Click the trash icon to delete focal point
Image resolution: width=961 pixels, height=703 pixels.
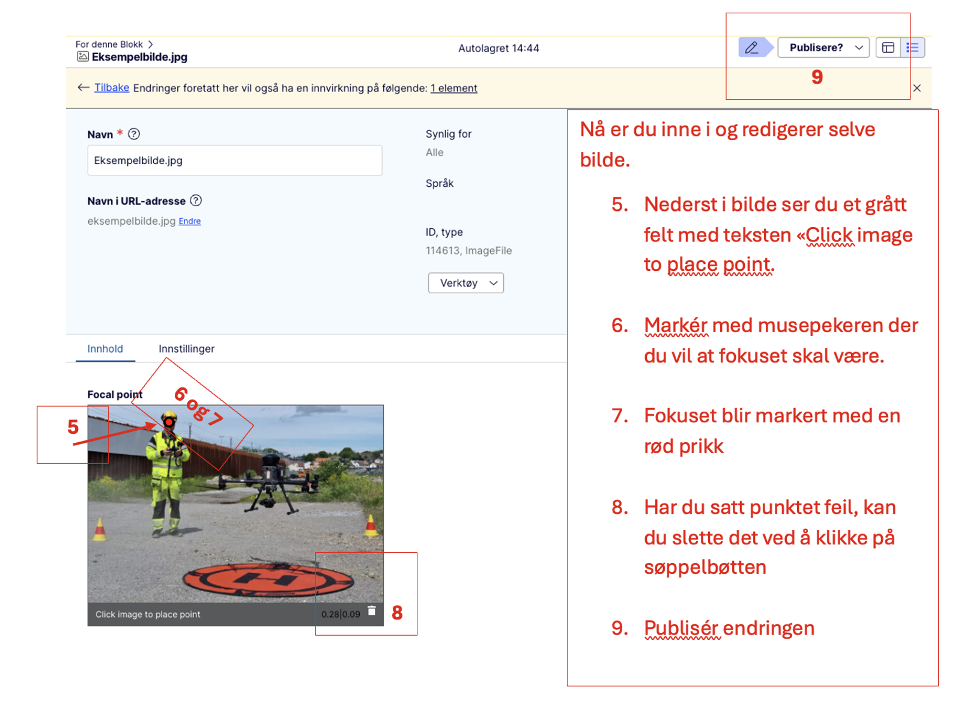[x=372, y=610]
